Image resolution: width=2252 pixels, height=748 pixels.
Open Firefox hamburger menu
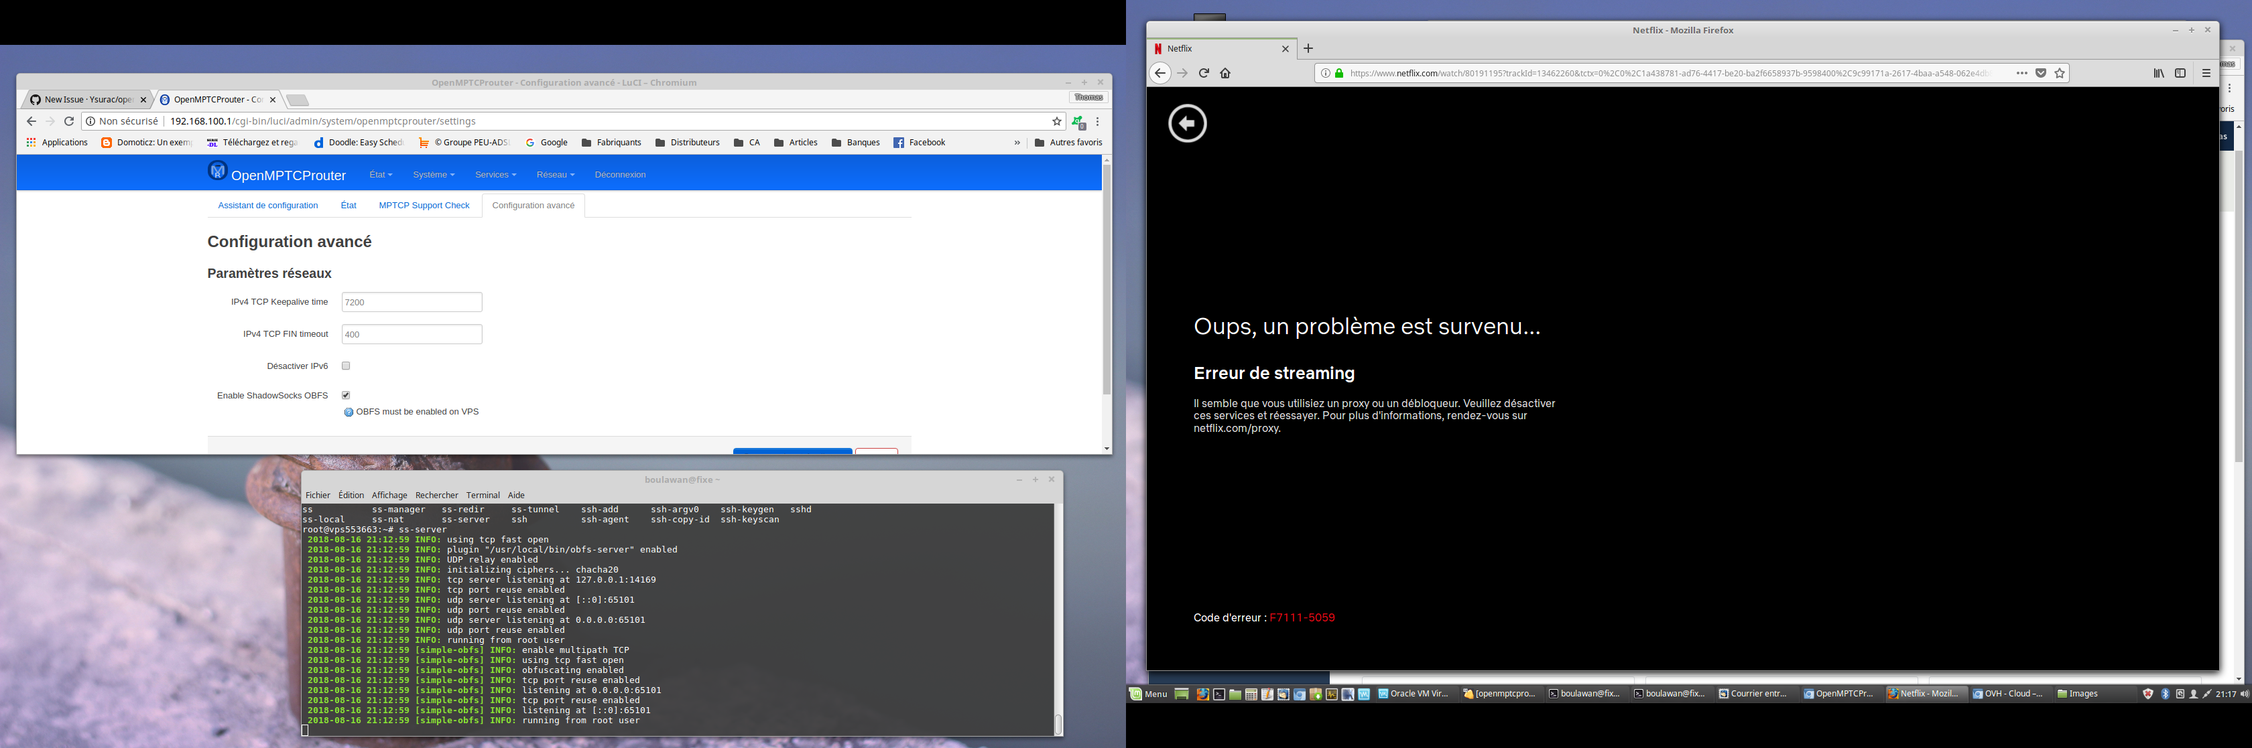click(2206, 74)
